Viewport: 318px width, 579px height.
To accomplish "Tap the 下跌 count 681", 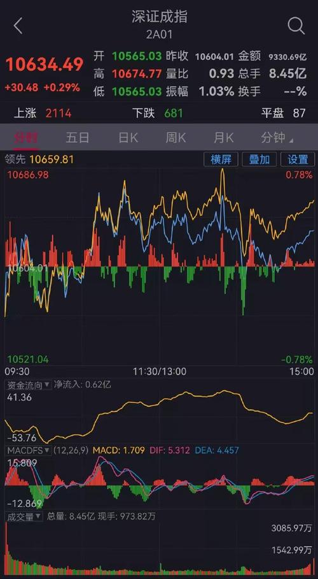I will [174, 113].
